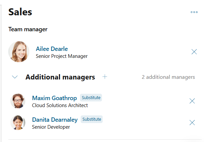Remove Danita Dearnaley from additional managers

coord(192,122)
